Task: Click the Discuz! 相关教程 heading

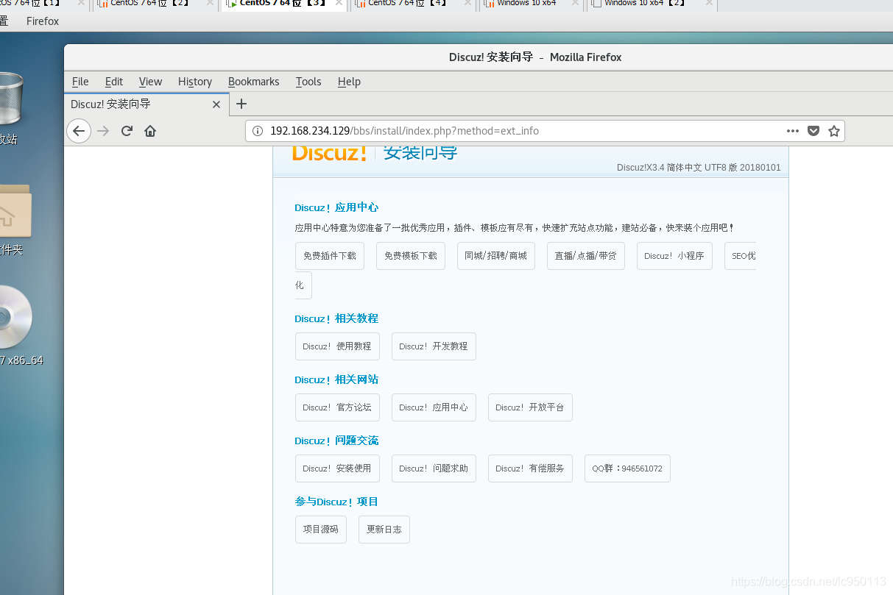Action: 336,318
